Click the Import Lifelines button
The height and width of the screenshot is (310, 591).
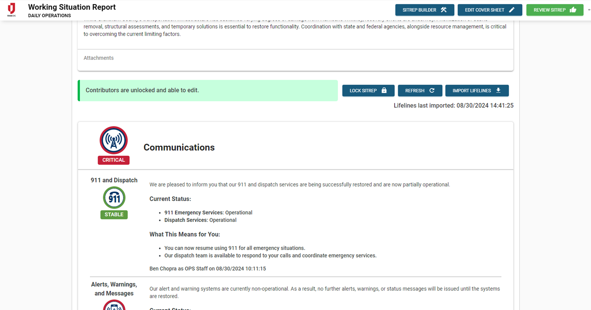coord(477,90)
